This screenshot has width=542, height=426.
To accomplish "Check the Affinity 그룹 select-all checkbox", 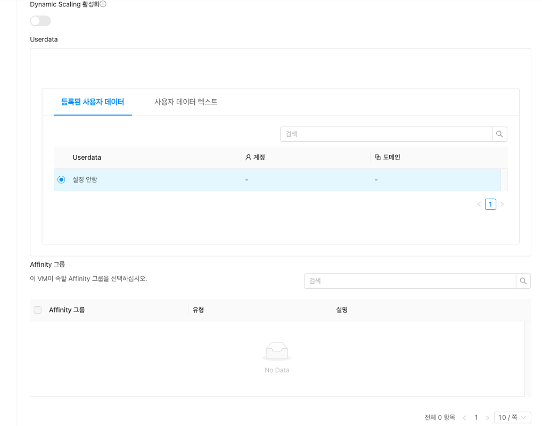I will (x=38, y=310).
